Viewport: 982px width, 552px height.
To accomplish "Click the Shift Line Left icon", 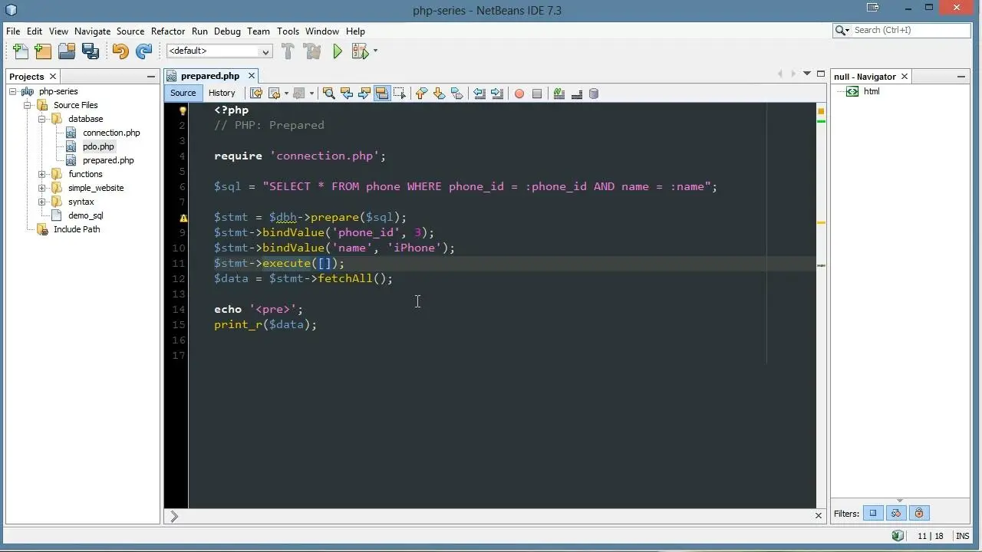I will (x=479, y=94).
